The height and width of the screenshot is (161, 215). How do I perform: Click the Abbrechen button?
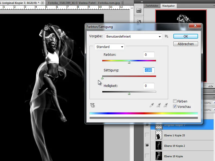[x=186, y=44]
